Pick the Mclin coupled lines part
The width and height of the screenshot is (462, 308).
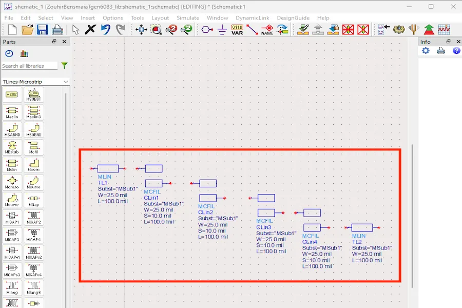pyautogui.click(x=12, y=165)
